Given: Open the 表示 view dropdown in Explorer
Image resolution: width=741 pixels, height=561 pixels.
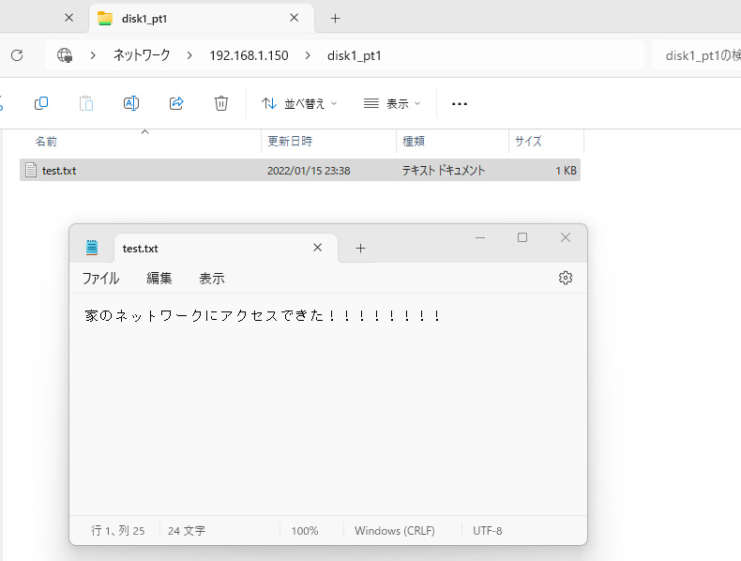Looking at the screenshot, I should (x=392, y=103).
